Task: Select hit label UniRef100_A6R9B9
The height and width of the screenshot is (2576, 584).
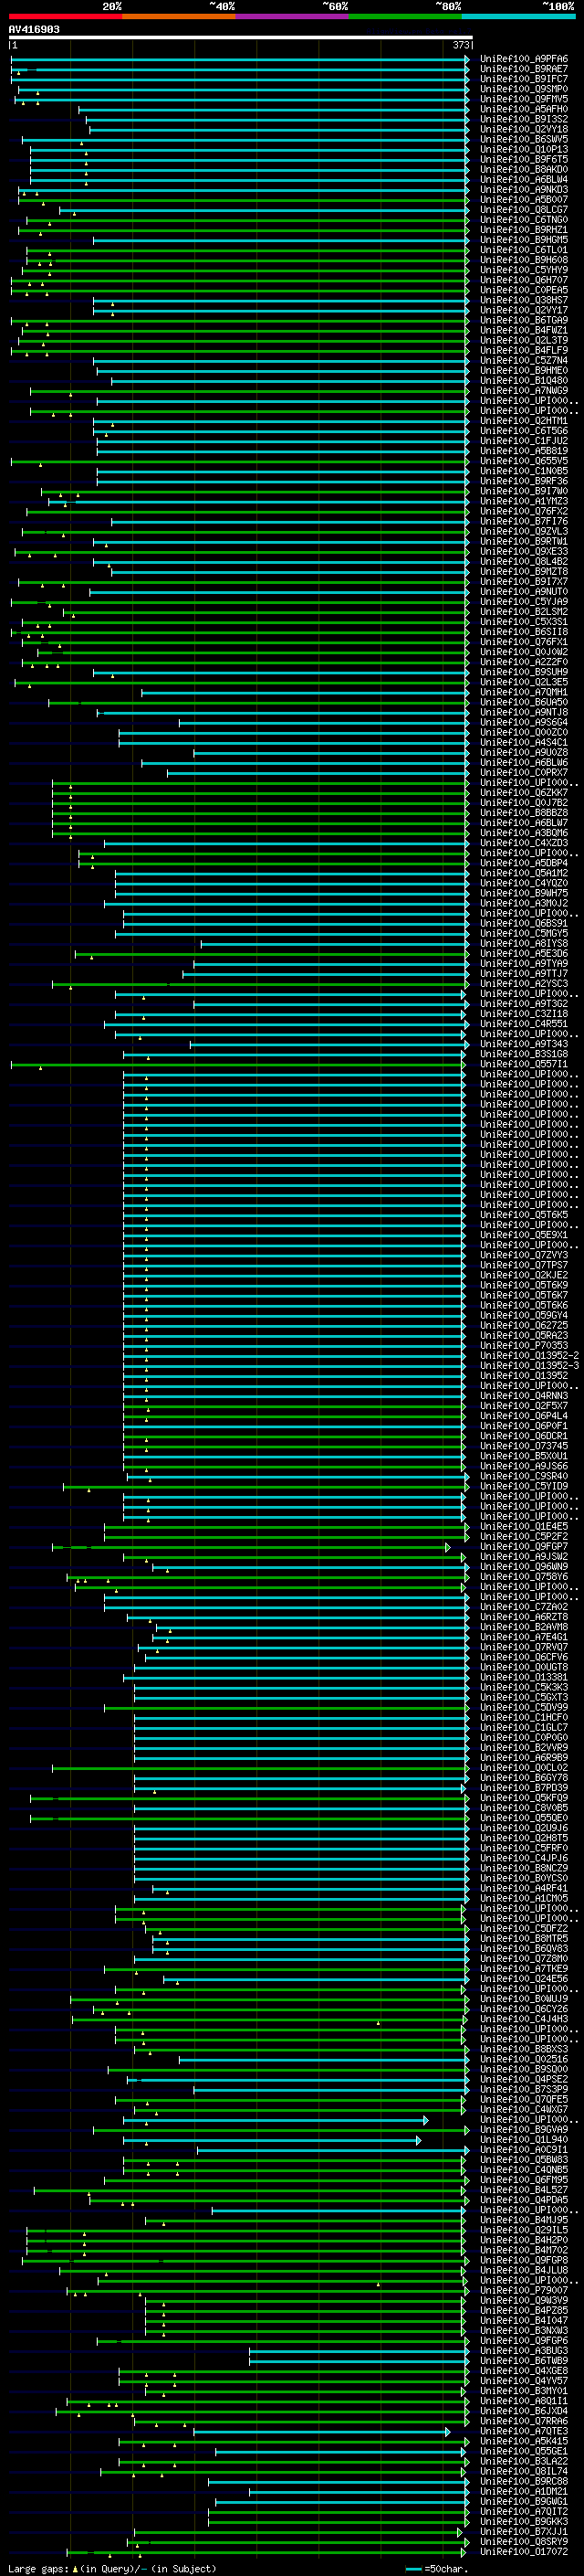Action: pos(524,1758)
